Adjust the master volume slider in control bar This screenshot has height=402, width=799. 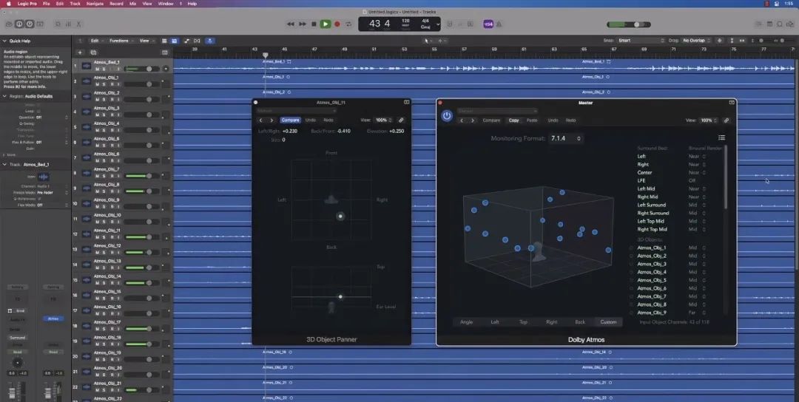coord(628,24)
